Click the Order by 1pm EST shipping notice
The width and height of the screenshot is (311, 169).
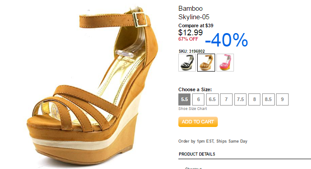click(212, 141)
